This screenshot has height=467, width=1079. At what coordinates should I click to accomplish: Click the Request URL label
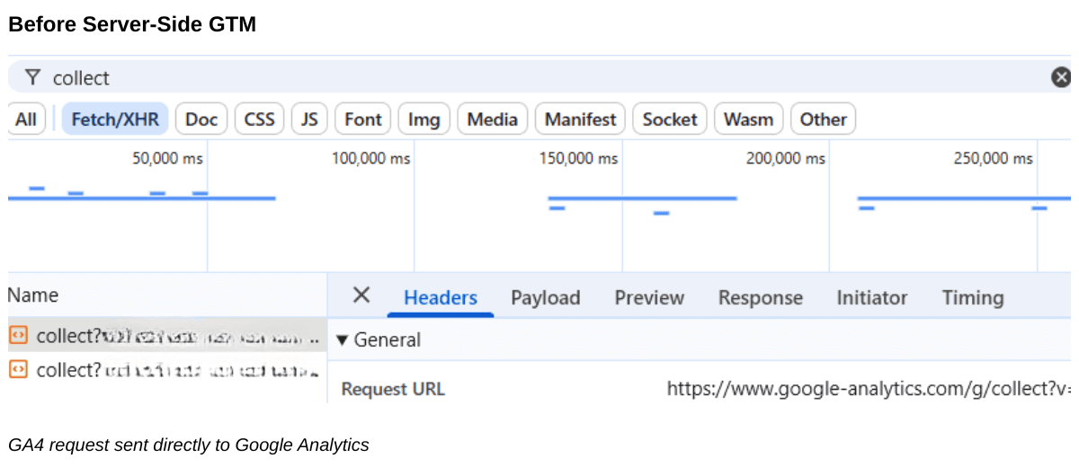pos(393,389)
